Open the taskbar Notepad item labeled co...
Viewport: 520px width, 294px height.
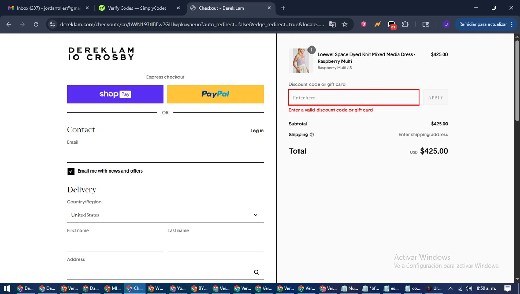[413, 288]
